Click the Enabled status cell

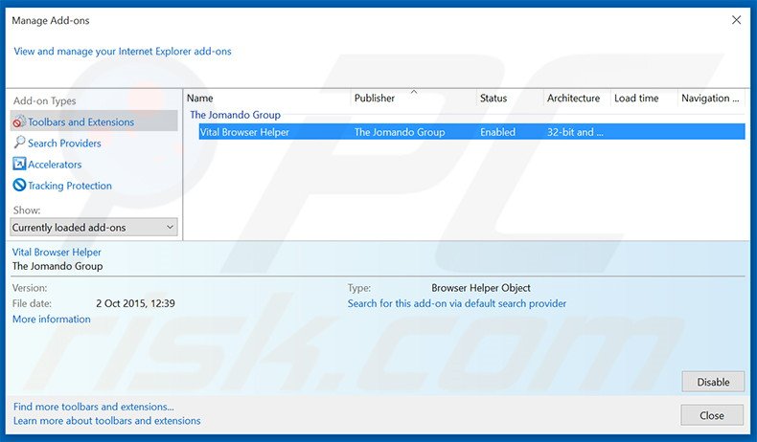(497, 132)
